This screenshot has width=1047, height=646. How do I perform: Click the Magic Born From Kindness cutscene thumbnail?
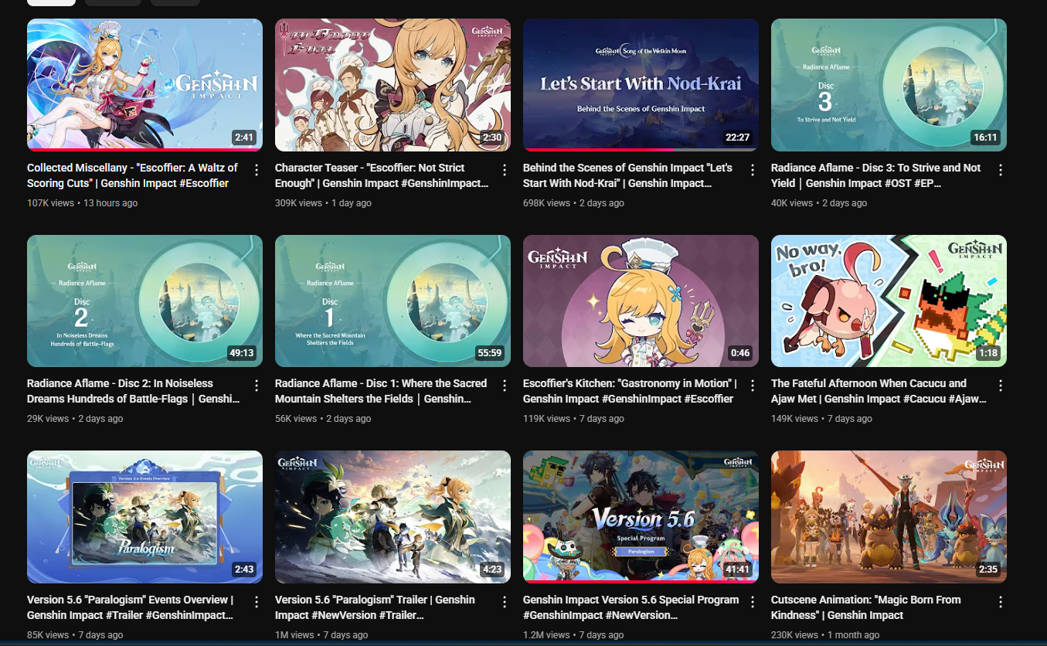point(889,517)
